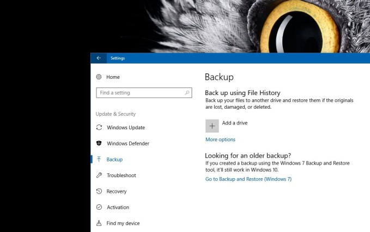The image size is (370, 232).
Task: Click the Activation checkmark circle icon
Action: click(x=99, y=207)
